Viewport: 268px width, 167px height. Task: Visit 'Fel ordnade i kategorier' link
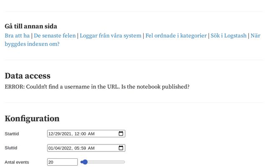[x=176, y=35]
